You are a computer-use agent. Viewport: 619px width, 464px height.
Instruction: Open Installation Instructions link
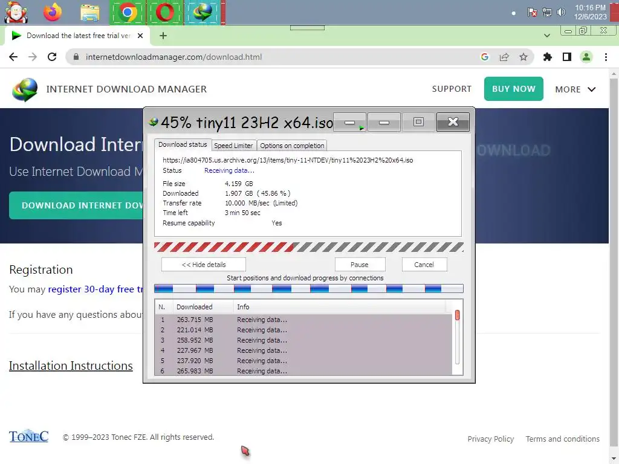(x=71, y=366)
